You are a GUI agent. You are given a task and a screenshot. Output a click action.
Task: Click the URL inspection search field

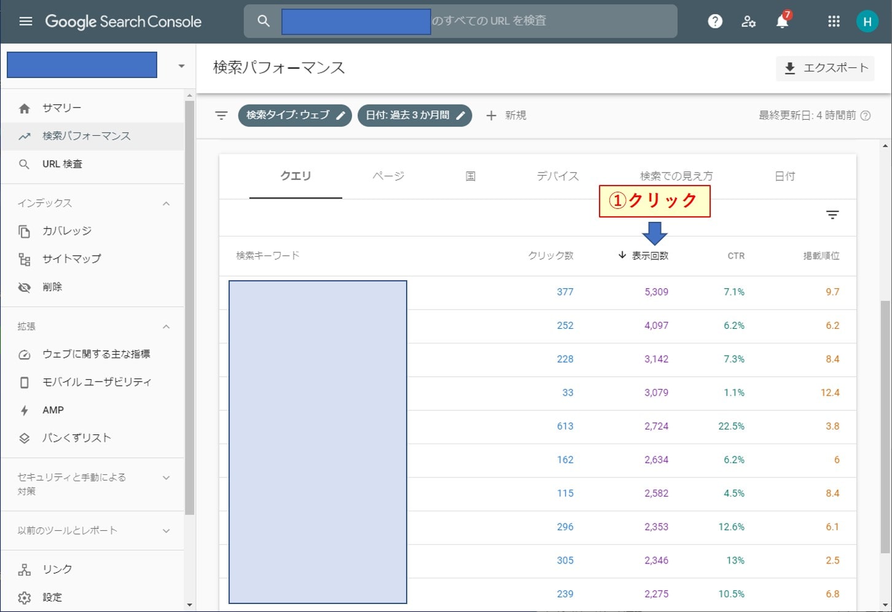(x=461, y=21)
